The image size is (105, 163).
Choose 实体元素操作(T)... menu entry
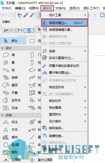(64, 58)
